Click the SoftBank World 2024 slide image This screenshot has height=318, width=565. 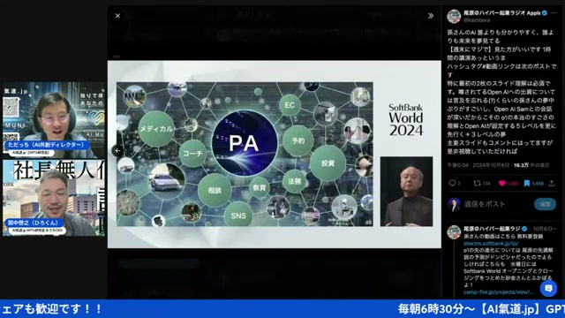click(275, 155)
